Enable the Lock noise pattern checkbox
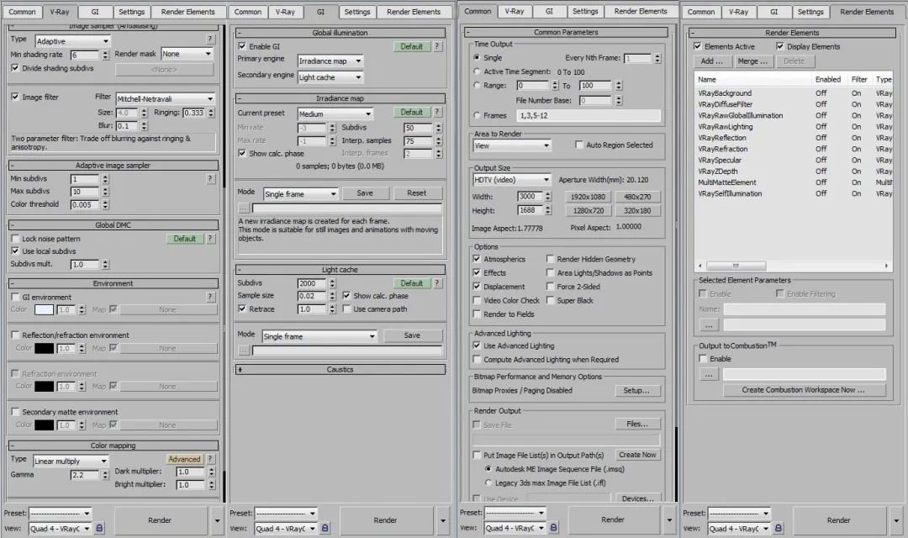 point(15,239)
